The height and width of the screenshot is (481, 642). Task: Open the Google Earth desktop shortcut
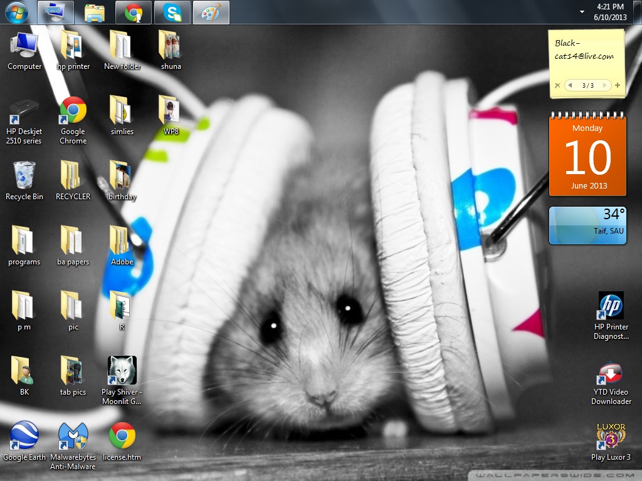(24, 436)
